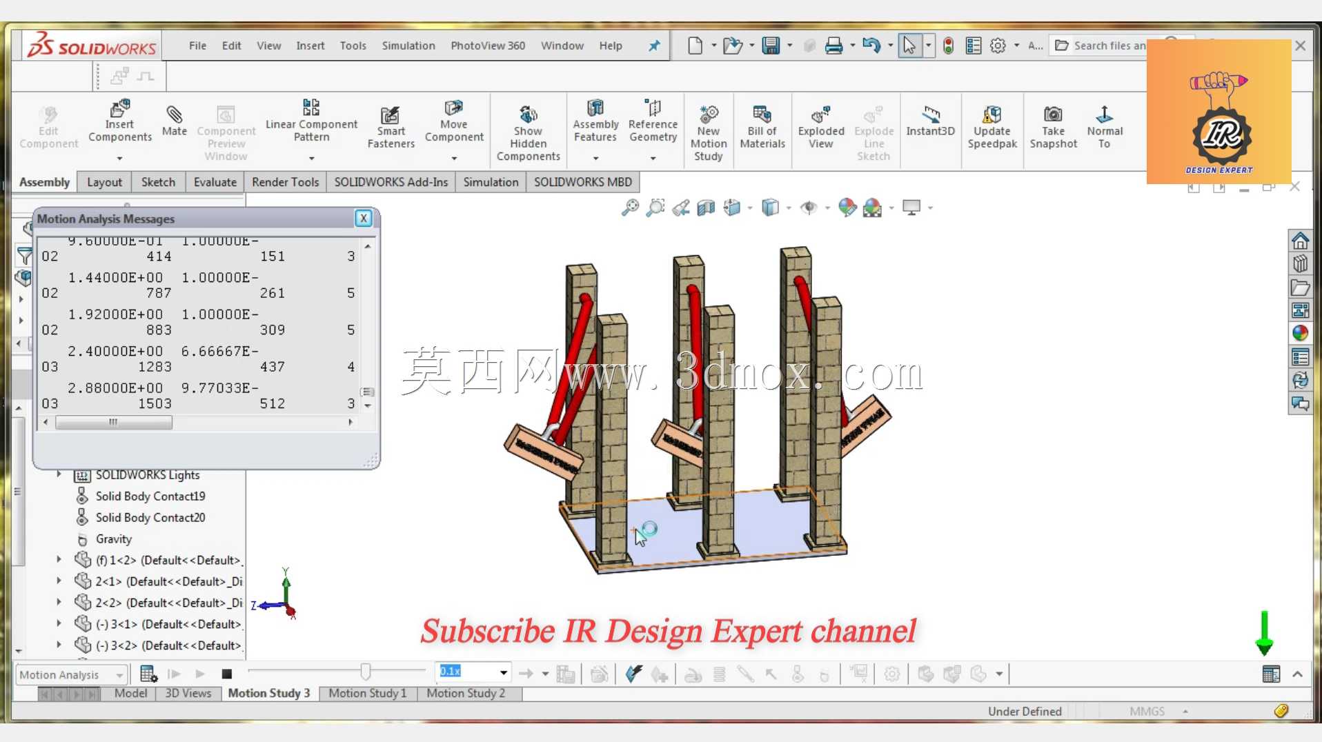Toggle Instant3D mode
Viewport: 1322px width, 742px height.
click(930, 121)
